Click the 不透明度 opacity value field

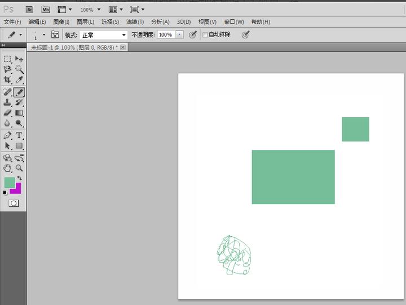click(166, 35)
